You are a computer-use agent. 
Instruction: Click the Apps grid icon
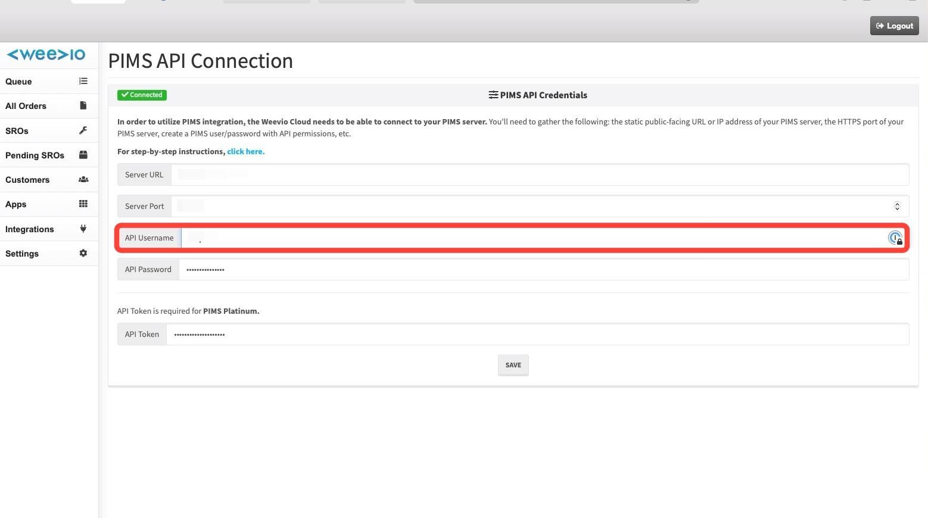click(x=83, y=204)
